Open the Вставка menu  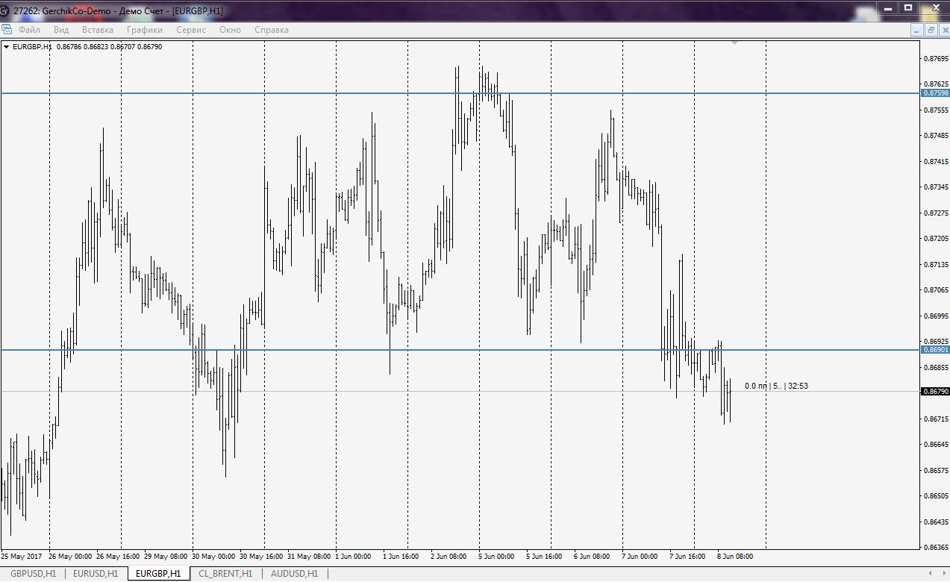[97, 30]
